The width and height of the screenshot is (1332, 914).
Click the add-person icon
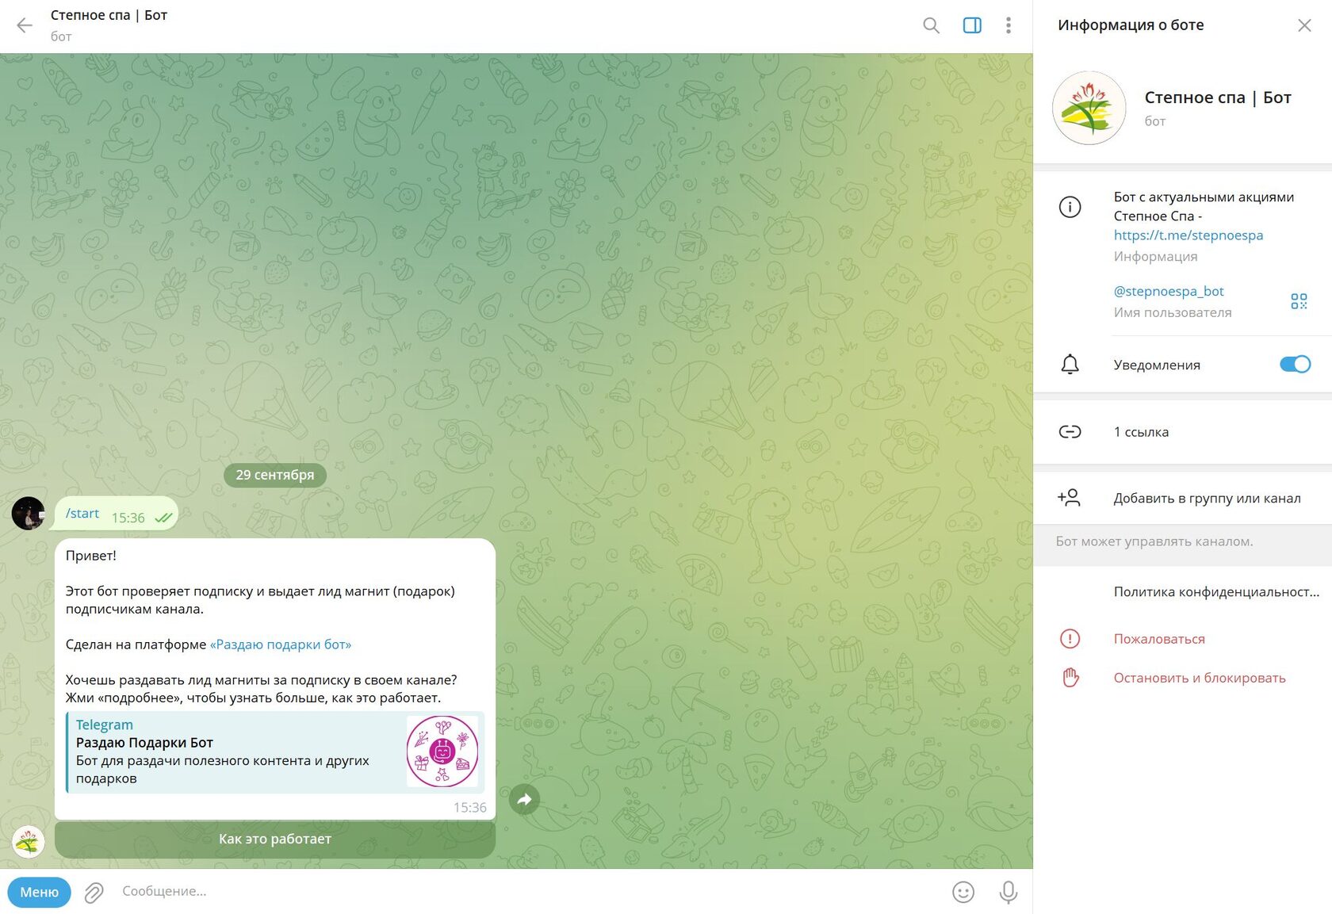1069,498
